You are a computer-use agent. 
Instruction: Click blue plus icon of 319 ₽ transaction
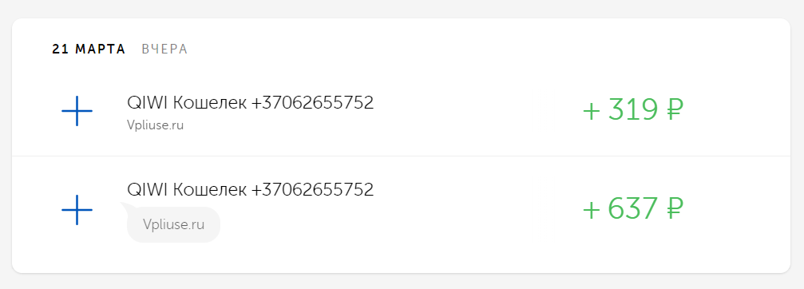[77, 111]
